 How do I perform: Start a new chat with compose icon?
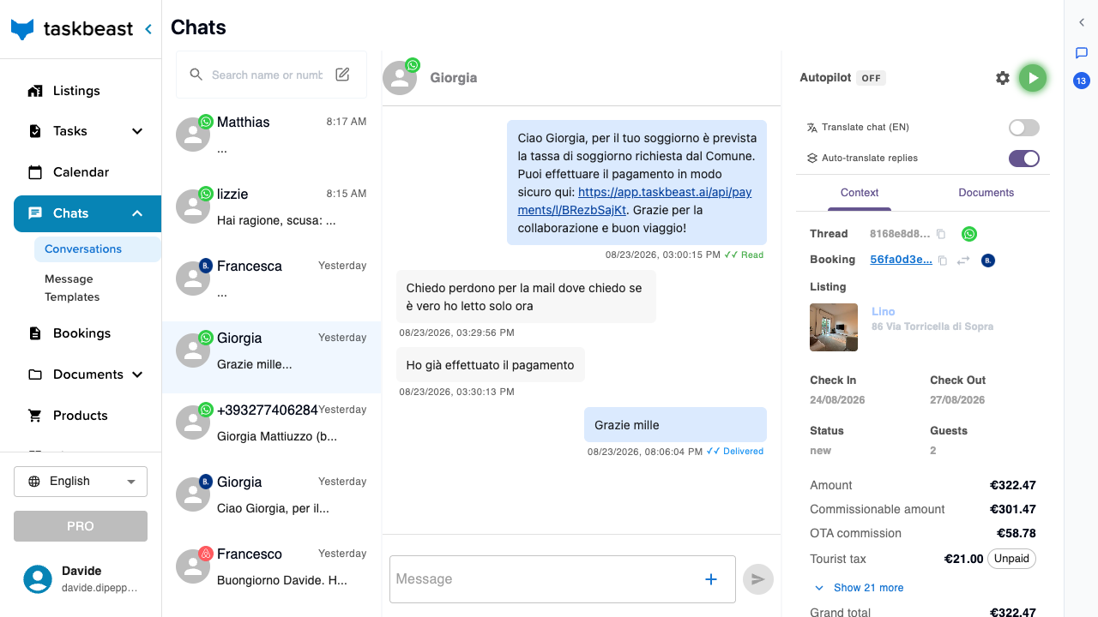(342, 75)
